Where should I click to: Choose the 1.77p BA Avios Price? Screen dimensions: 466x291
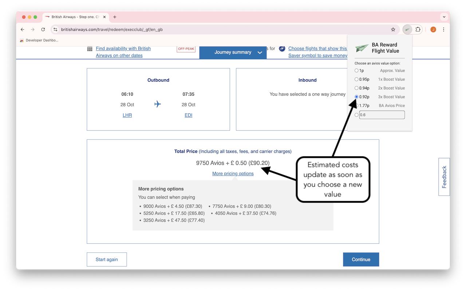pos(356,105)
